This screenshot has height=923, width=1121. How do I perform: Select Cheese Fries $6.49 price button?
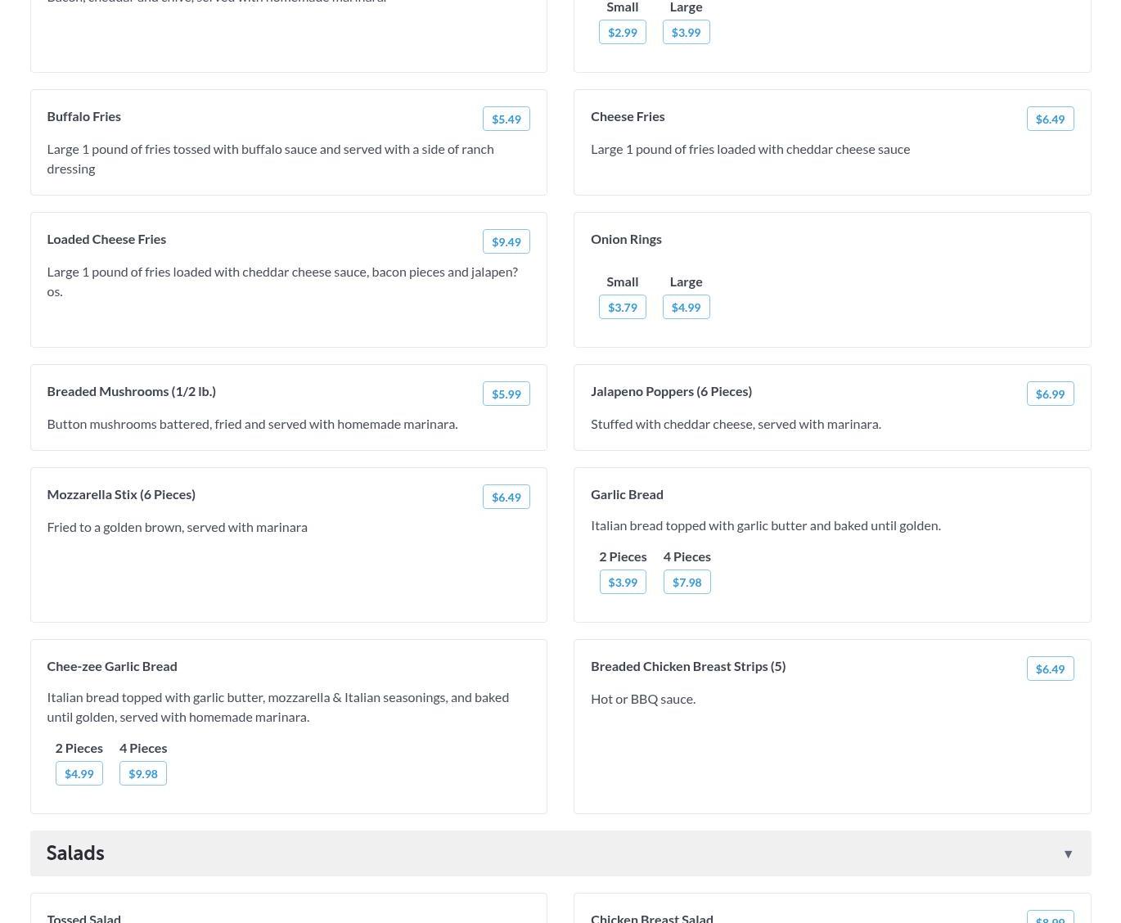click(x=1050, y=119)
